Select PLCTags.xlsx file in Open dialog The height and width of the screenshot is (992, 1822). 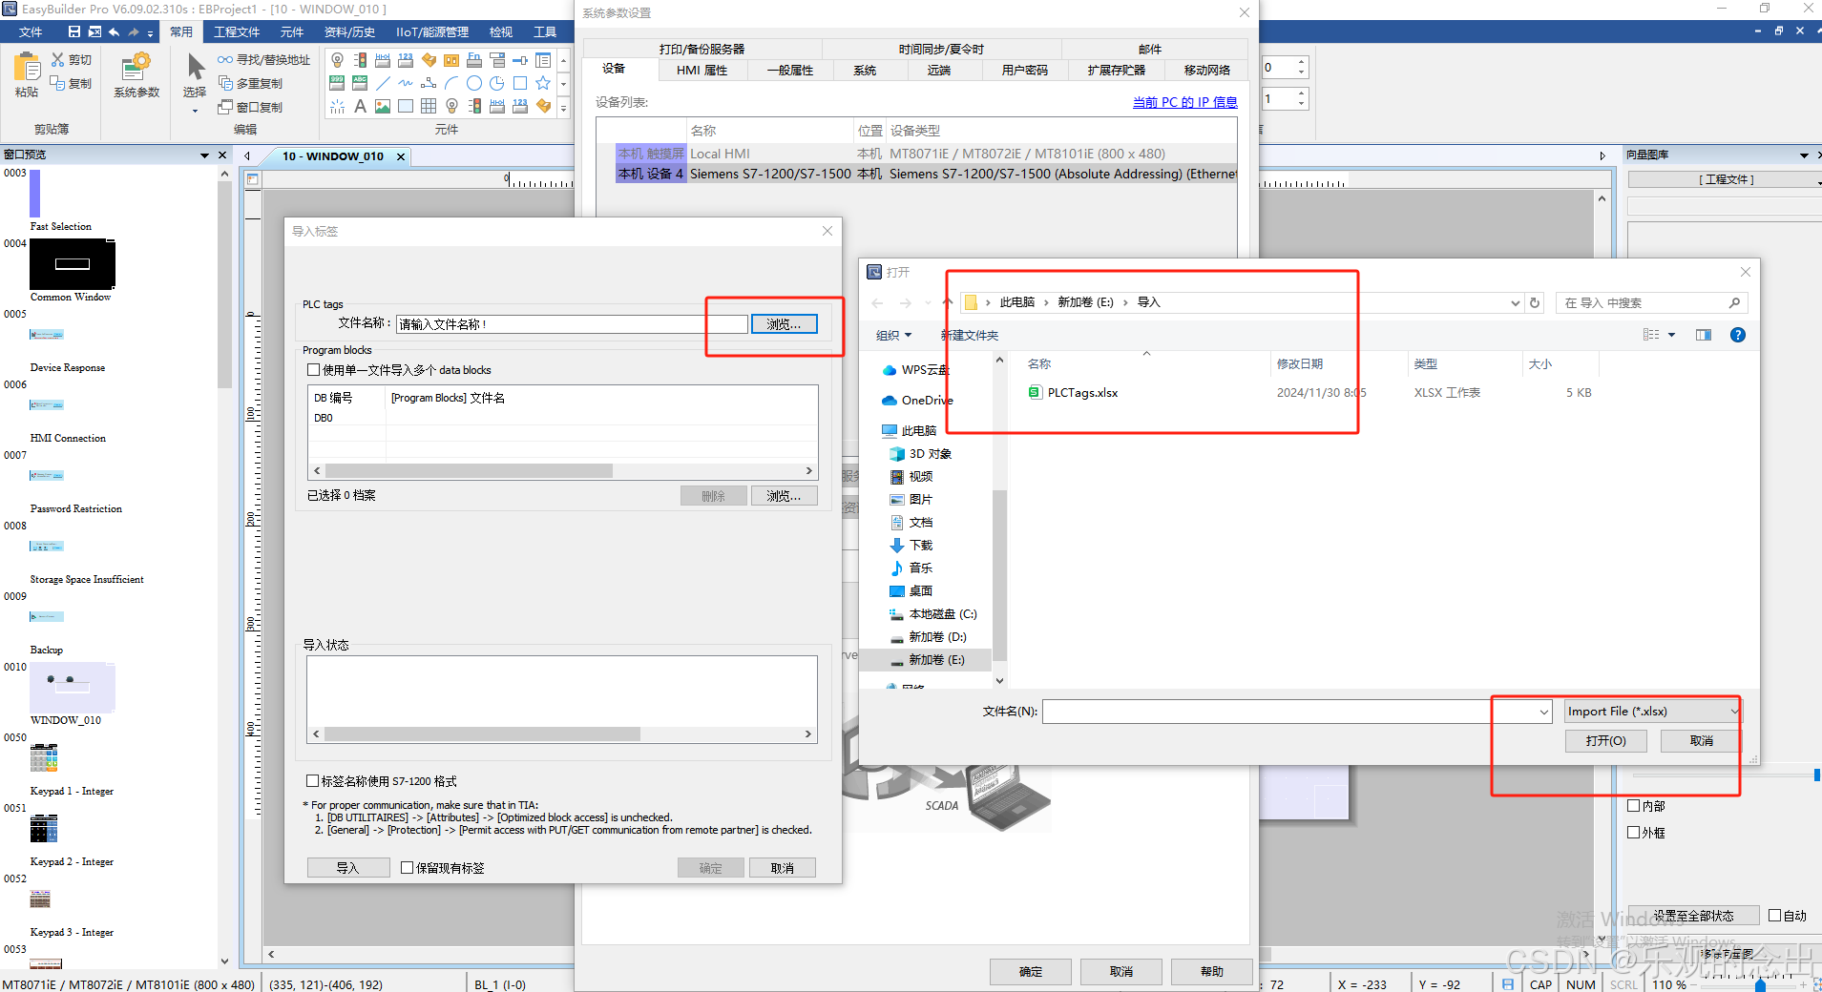(x=1082, y=393)
